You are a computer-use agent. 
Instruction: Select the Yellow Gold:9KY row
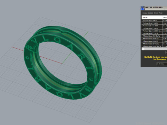[x=154, y=20]
